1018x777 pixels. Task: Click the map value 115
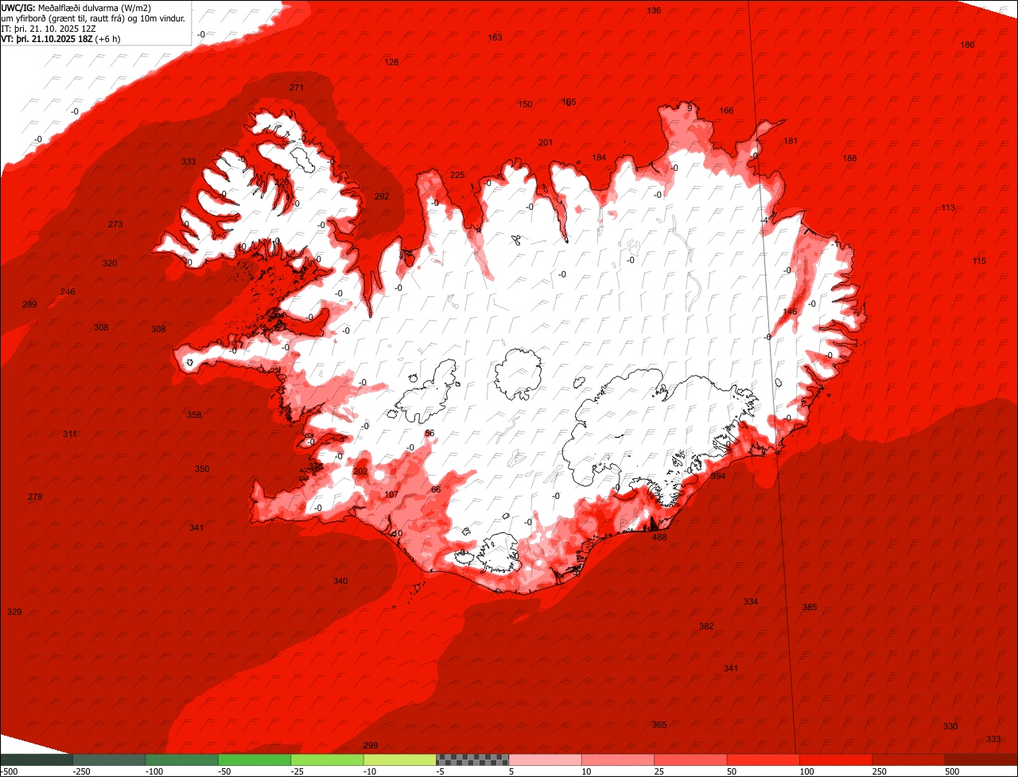978,261
